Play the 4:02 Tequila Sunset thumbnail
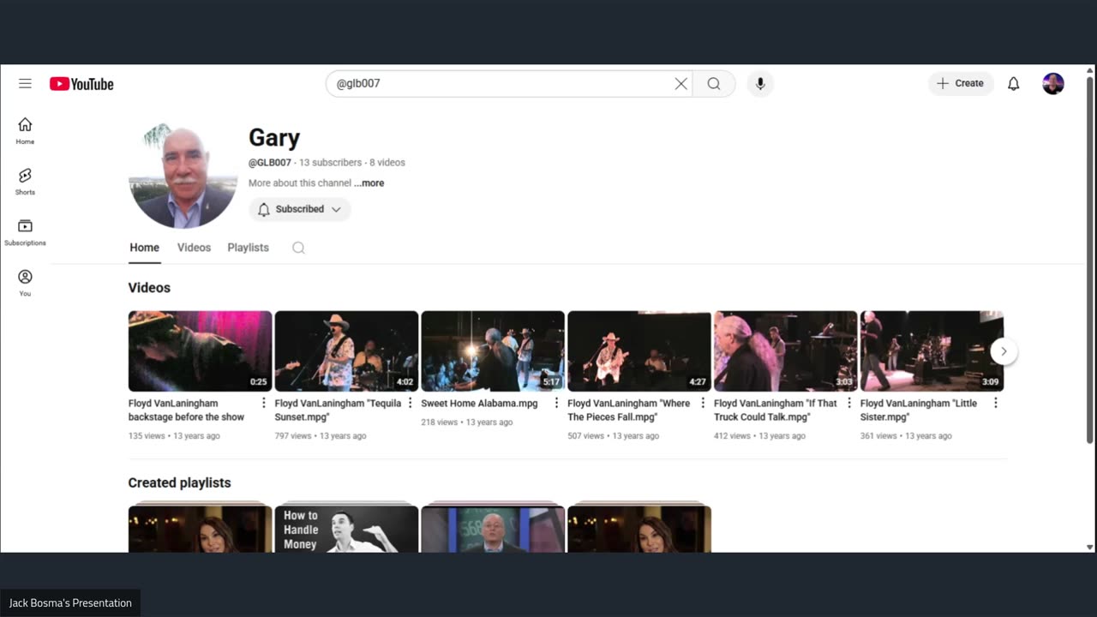Image resolution: width=1097 pixels, height=617 pixels. (346, 351)
